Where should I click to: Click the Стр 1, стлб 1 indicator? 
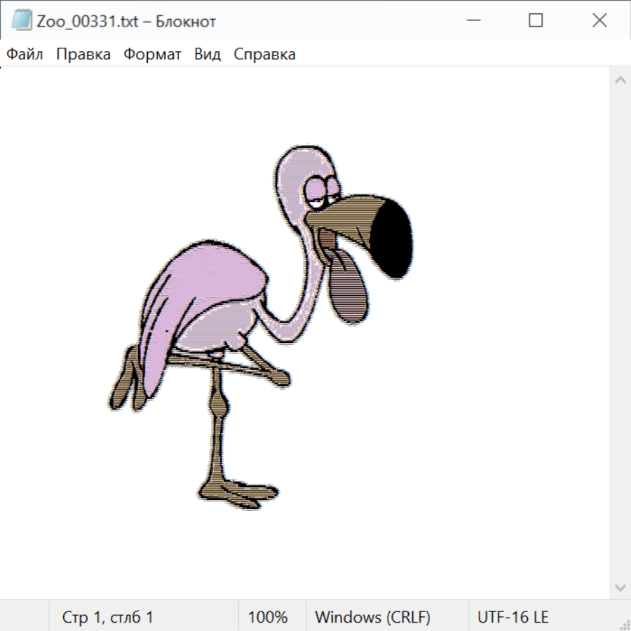[108, 617]
